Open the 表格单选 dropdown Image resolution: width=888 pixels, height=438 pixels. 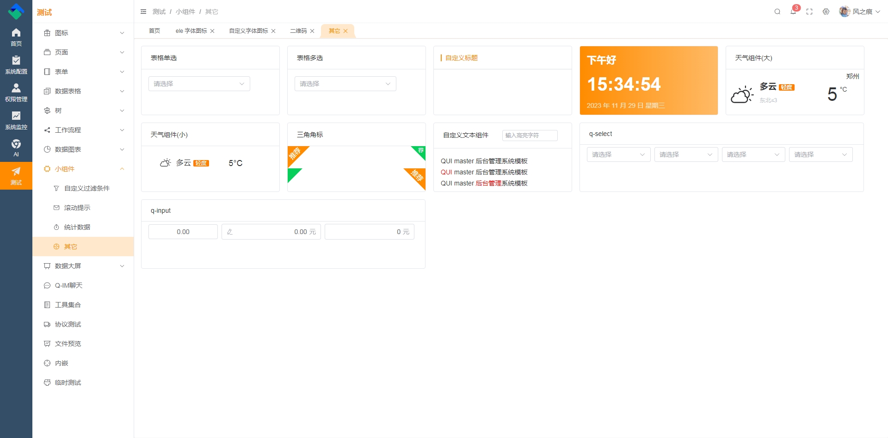pyautogui.click(x=199, y=84)
